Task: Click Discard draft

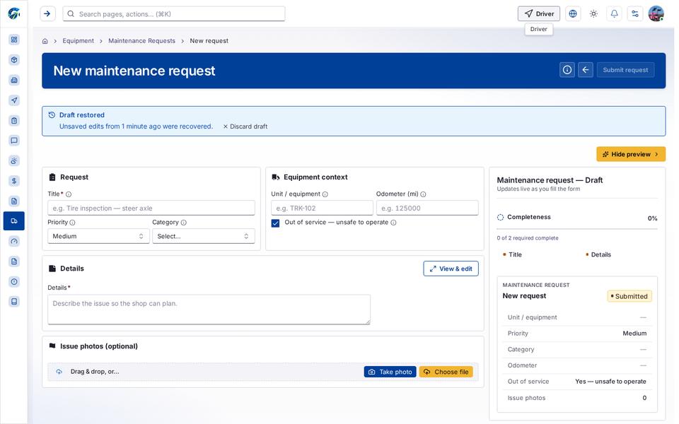Action: [245, 126]
